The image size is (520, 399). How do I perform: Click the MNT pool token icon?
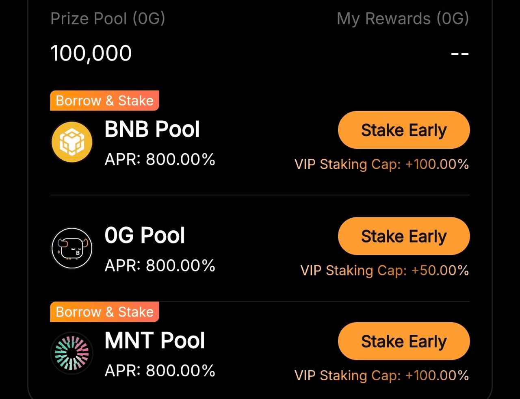coord(72,353)
